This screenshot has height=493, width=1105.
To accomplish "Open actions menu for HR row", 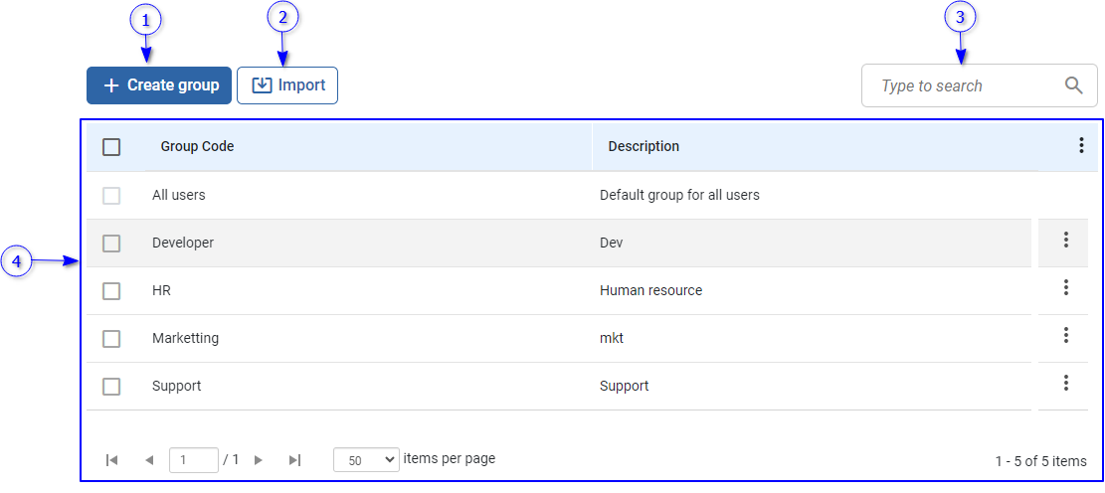I will 1065,287.
